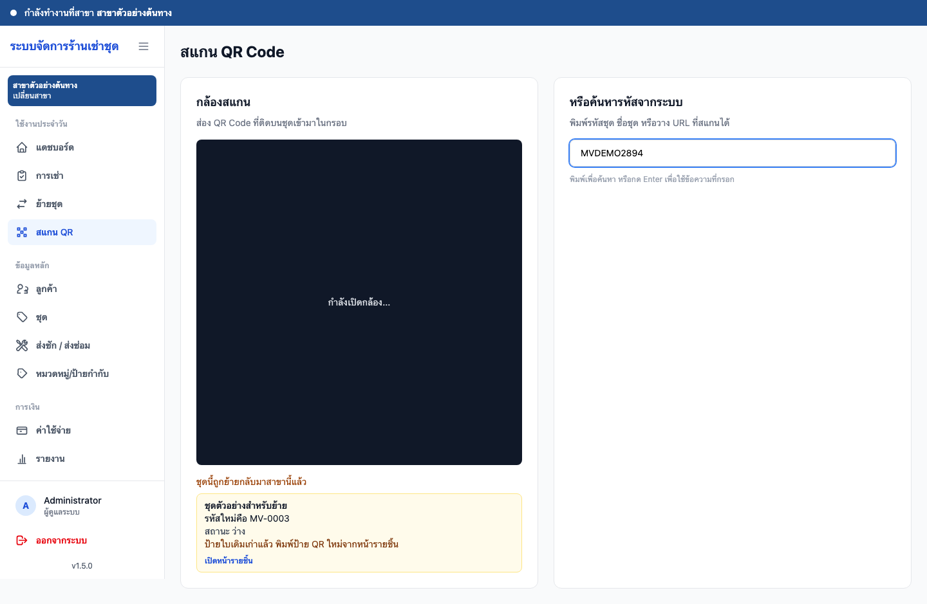The image size is (927, 604).
Task: Open ส่งซัก / ส่งซ่อม page
Action: 82,345
